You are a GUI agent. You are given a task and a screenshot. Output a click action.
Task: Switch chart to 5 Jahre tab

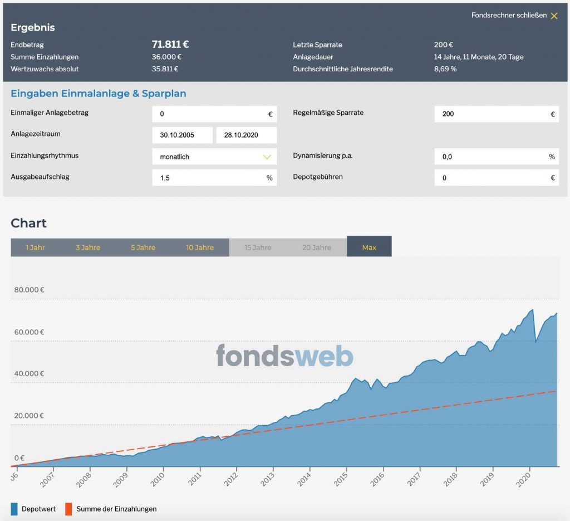point(143,247)
